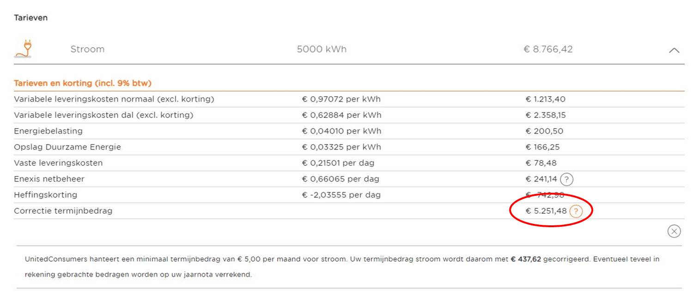Click the total € 8.766,42 amount
This screenshot has width=693, height=300.
[x=548, y=49]
